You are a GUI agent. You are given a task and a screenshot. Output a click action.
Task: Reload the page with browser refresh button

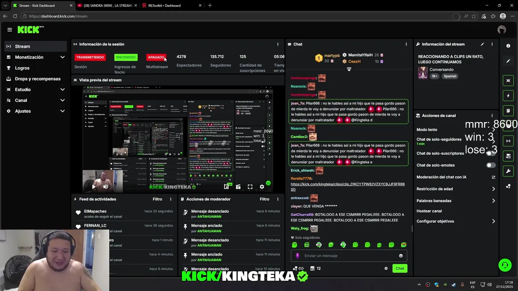click(15, 16)
